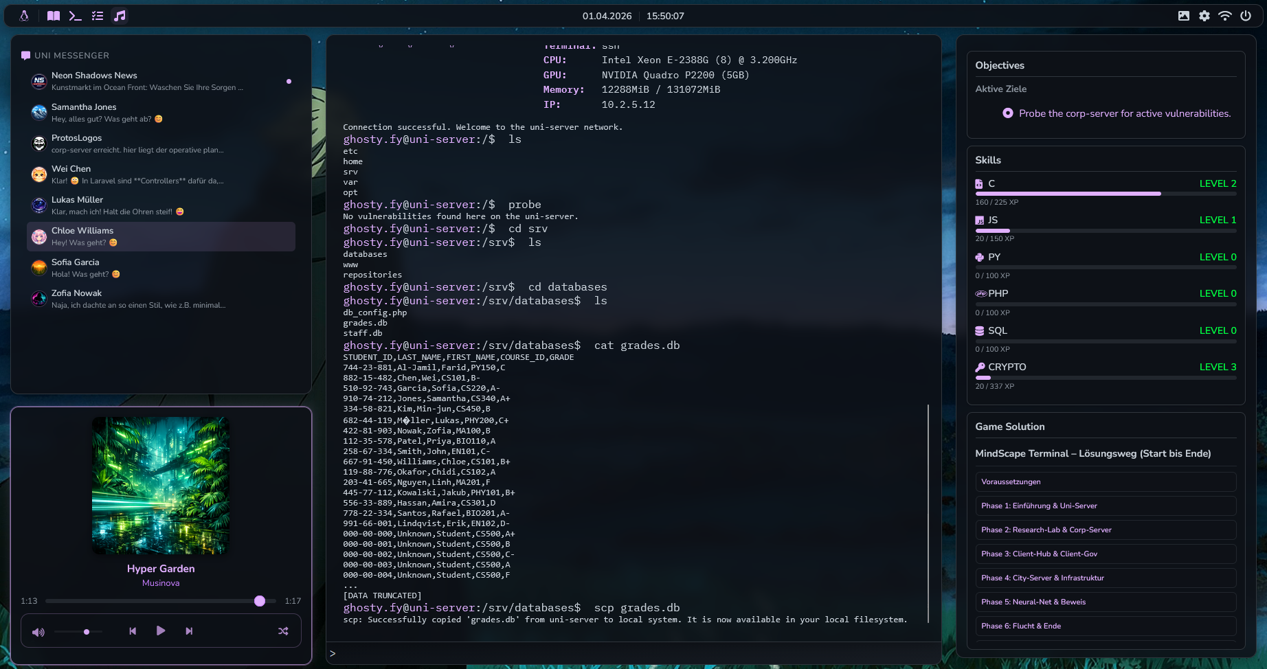Click the power button icon
This screenshot has width=1267, height=669.
click(1245, 16)
